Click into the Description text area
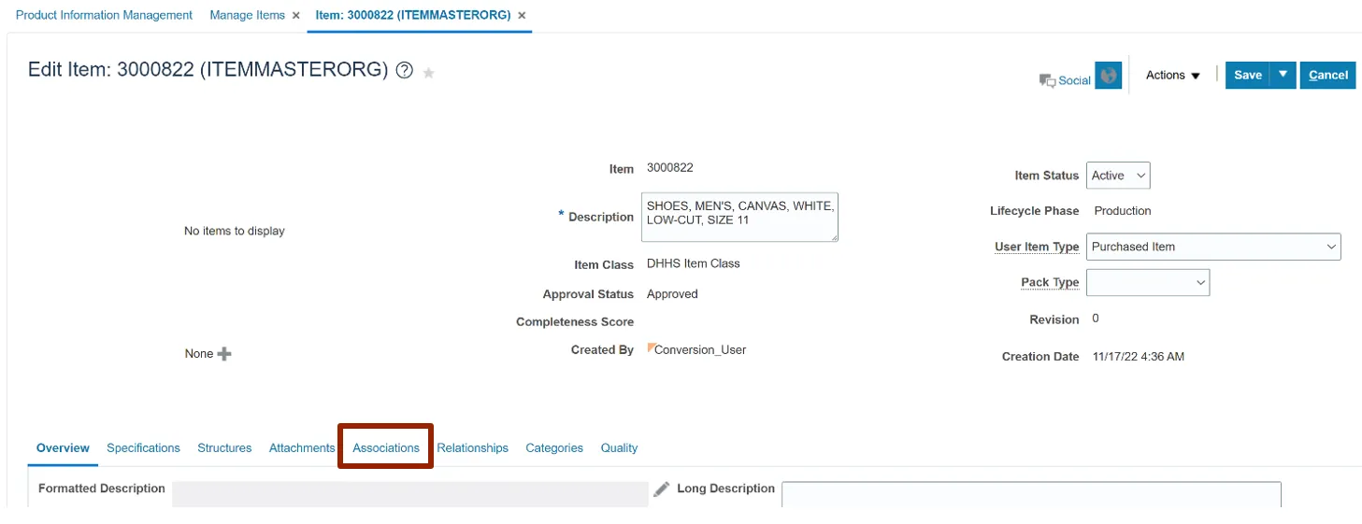Screen dimensions: 1362x524 pyautogui.click(x=739, y=218)
